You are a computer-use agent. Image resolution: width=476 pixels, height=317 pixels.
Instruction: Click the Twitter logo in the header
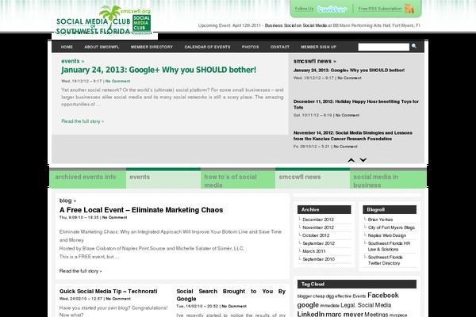click(x=332, y=9)
